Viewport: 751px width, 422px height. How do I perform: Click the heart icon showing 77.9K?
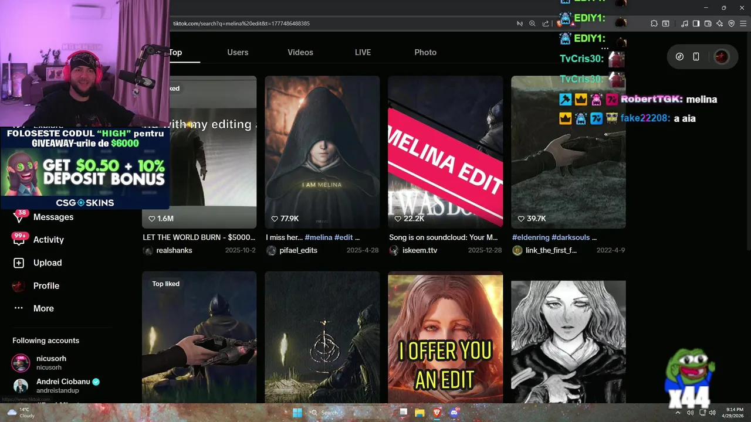274,219
